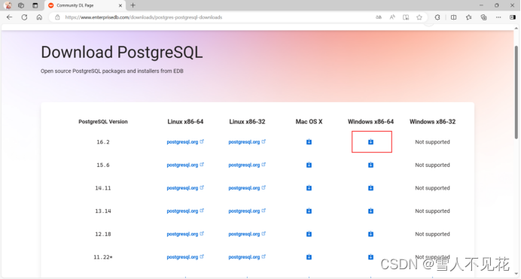Viewport: 521px width, 279px height.
Task: Download PostgreSQL 13.14 for Windows x86-64
Action: click(x=370, y=211)
